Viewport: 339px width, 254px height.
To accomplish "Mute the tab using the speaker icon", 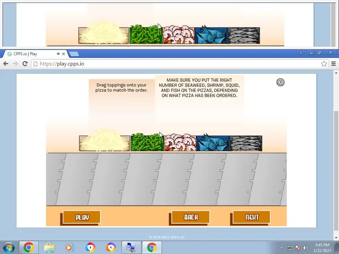I will coord(58,54).
